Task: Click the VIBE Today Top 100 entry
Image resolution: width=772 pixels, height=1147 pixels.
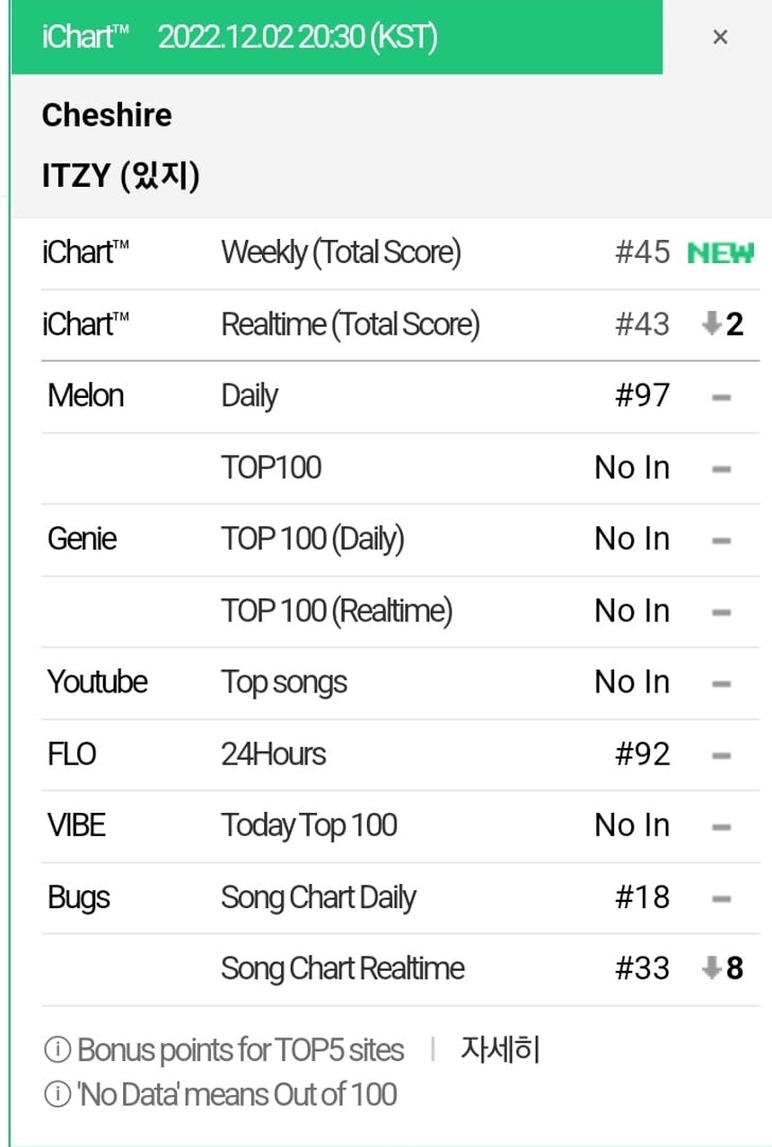Action: (309, 825)
